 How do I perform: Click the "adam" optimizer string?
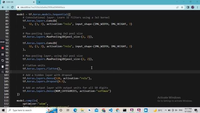(x=42, y=104)
